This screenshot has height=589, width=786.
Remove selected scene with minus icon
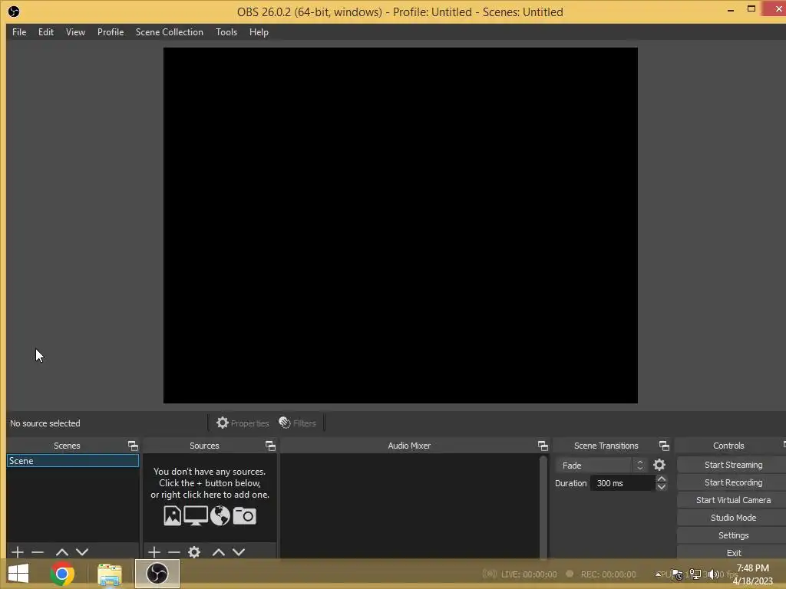pos(38,552)
